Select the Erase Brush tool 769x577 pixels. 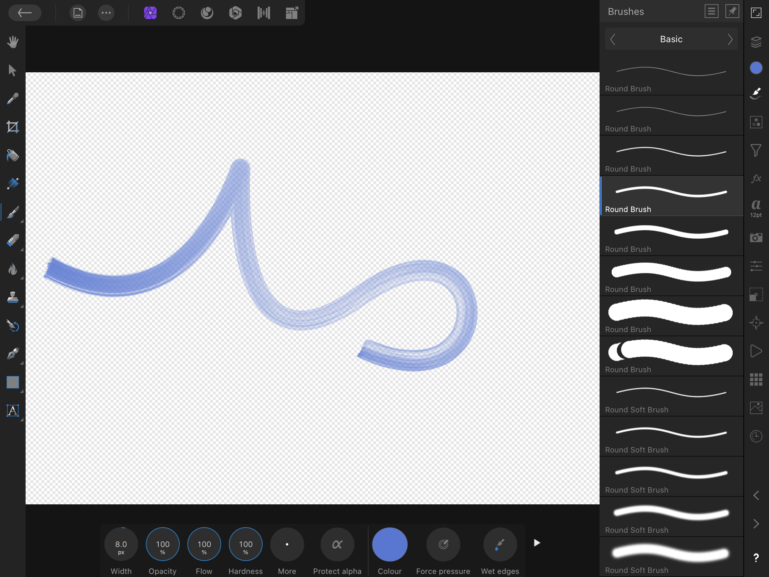pos(13,241)
